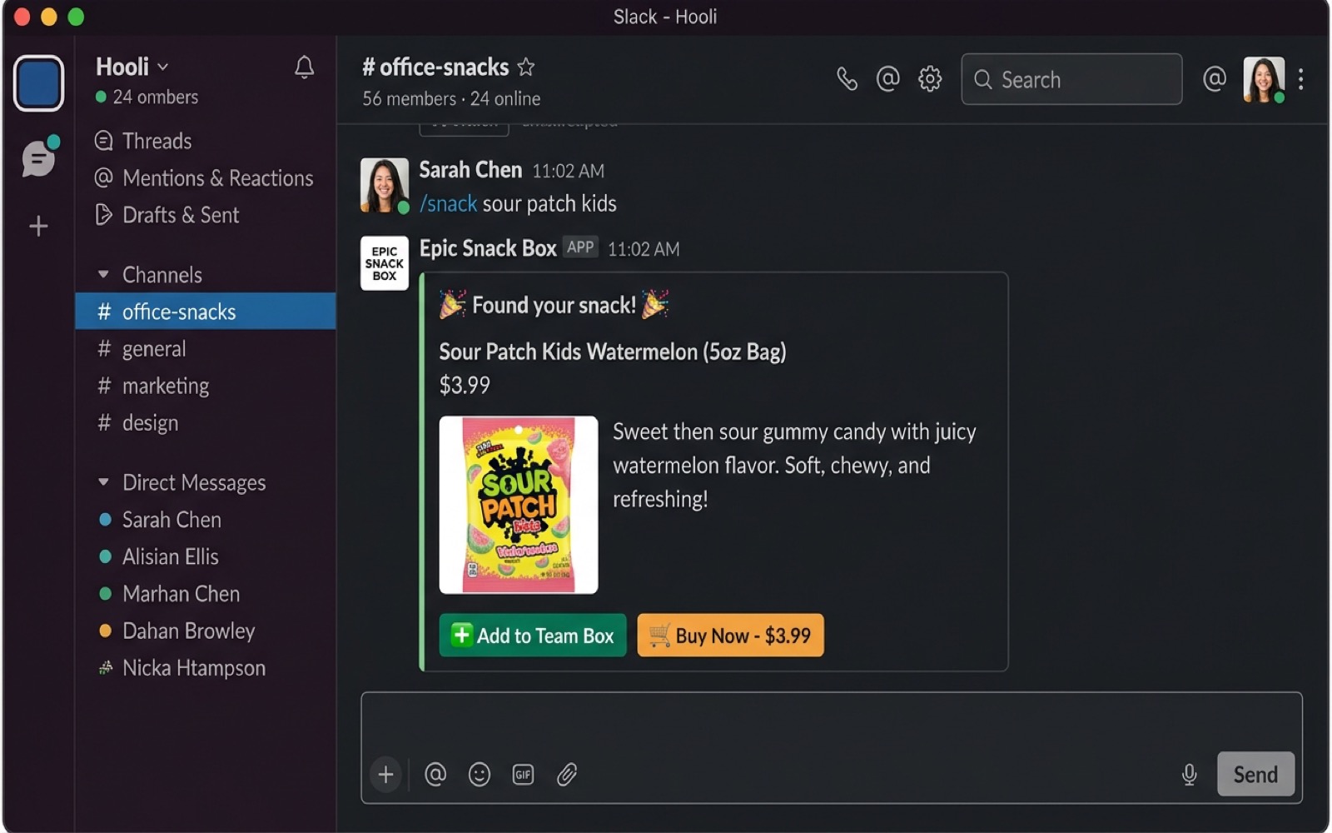The image size is (1332, 833).
Task: Star the office-snacks channel
Action: [x=526, y=67]
